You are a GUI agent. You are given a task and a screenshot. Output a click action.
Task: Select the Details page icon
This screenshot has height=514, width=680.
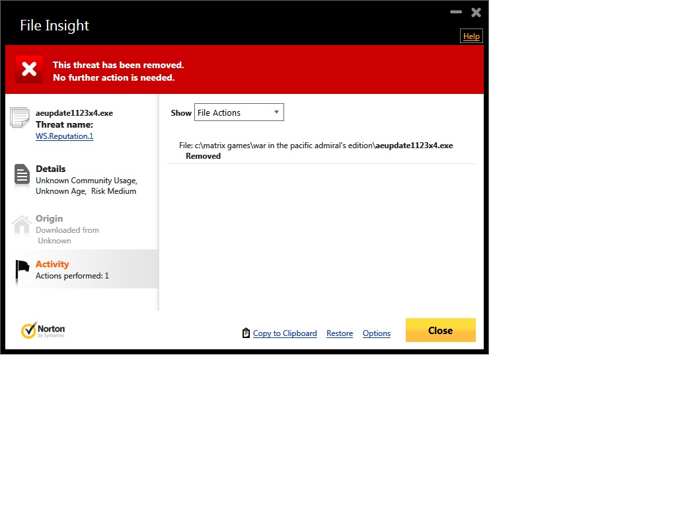point(22,175)
